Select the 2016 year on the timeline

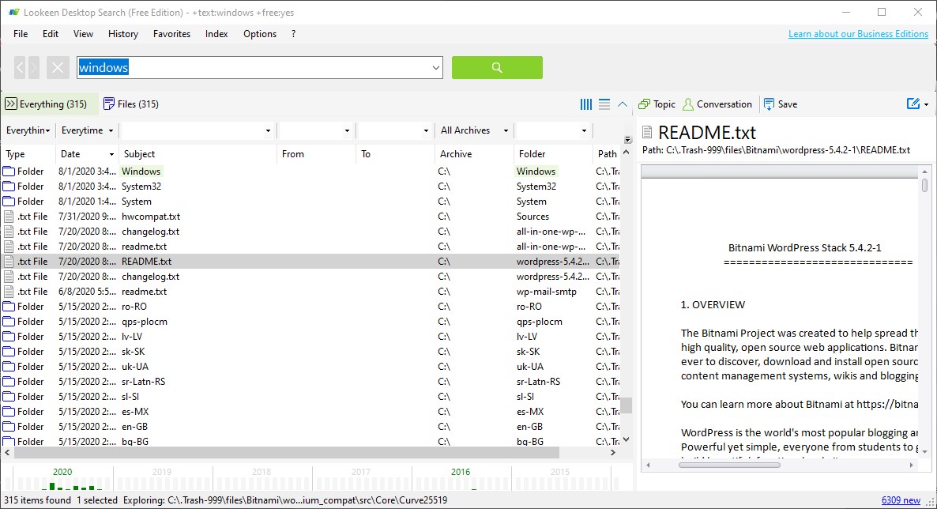[x=460, y=472]
